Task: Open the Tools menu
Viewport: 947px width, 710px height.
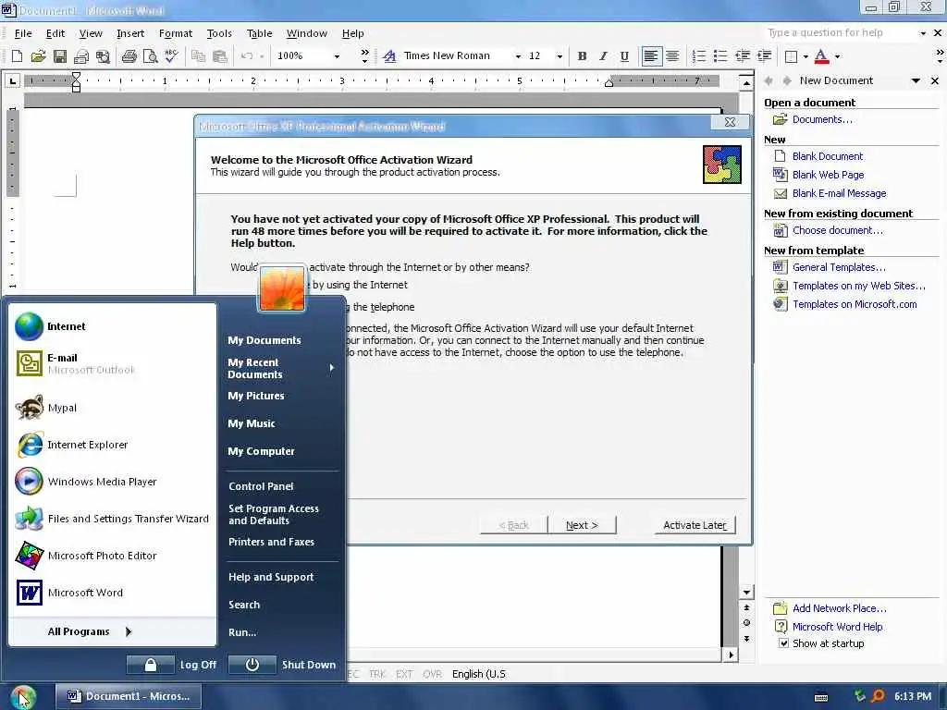Action: coord(219,33)
